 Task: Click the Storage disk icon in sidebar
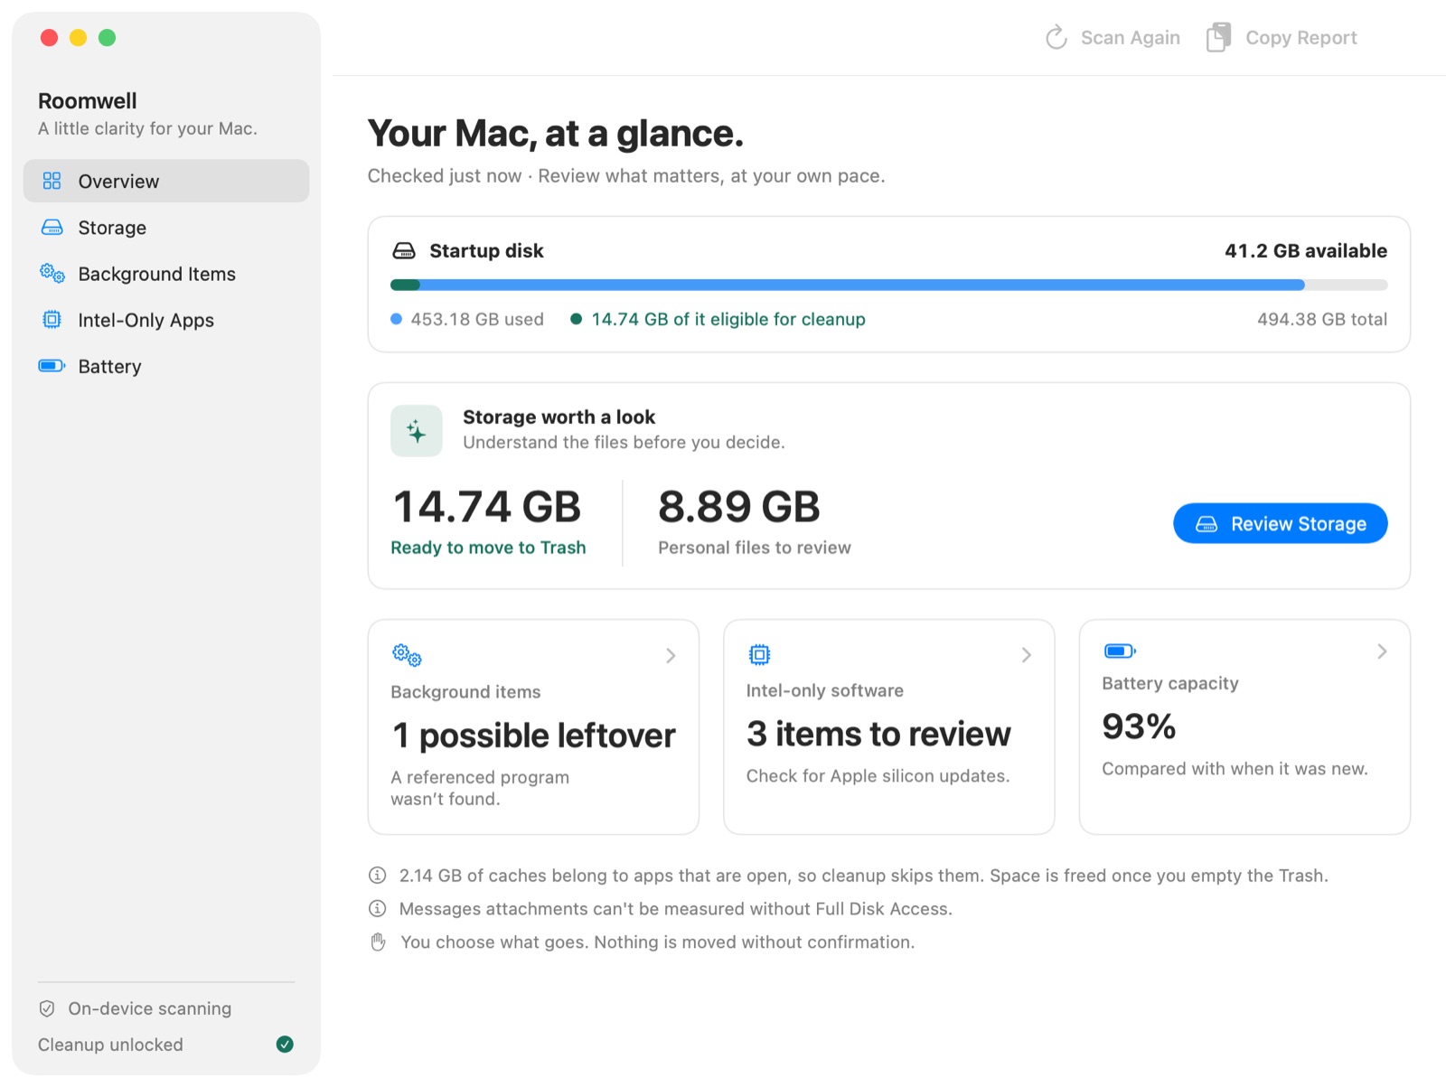(x=52, y=227)
